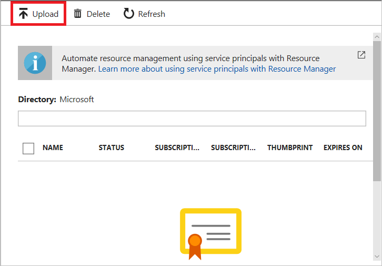Image resolution: width=382 pixels, height=266 pixels.
Task: Click the Upload toolbar label
Action: point(45,14)
